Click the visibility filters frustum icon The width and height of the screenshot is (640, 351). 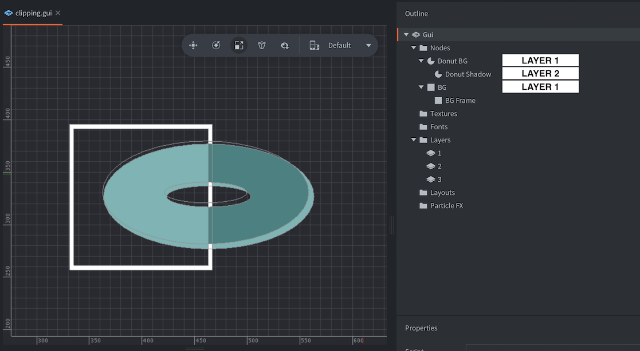pyautogui.click(x=262, y=45)
